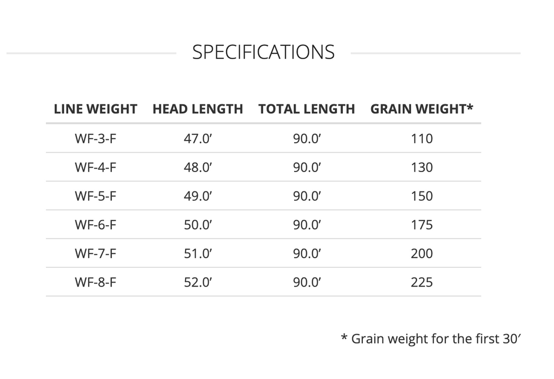Click the WF-4-F row label
Screen dimensions: 554x379
click(x=95, y=167)
